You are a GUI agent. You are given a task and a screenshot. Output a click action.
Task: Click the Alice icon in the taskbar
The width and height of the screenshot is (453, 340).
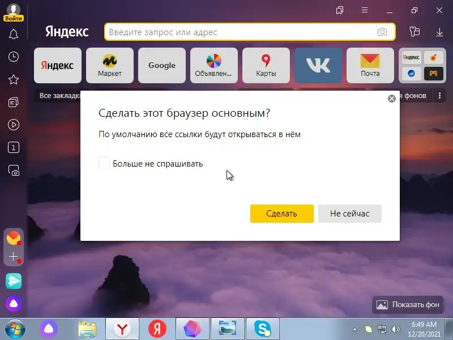tap(49, 329)
